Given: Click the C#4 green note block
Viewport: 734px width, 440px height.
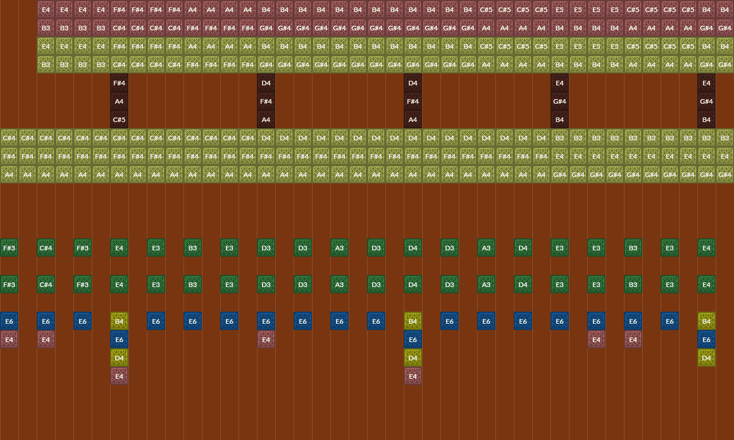Looking at the screenshot, I should pos(46,247).
